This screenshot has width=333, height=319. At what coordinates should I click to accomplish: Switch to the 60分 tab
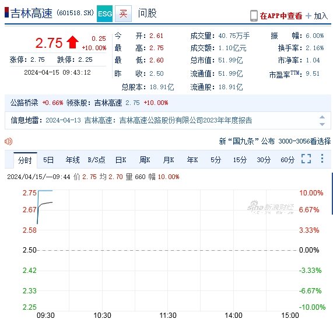pos(288,160)
